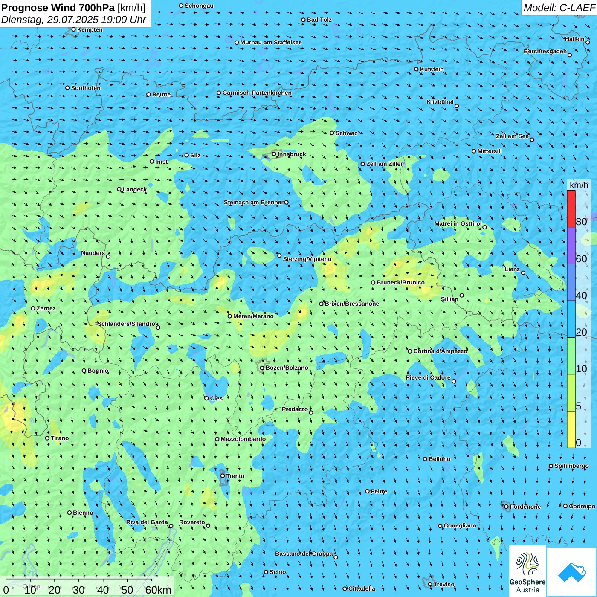Viewport: 597px width, 597px height.
Task: Click the purple legend band near 60
Action: [x=571, y=246]
